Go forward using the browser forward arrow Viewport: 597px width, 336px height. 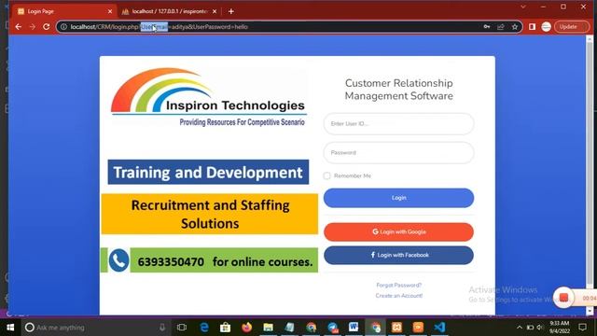pos(33,27)
